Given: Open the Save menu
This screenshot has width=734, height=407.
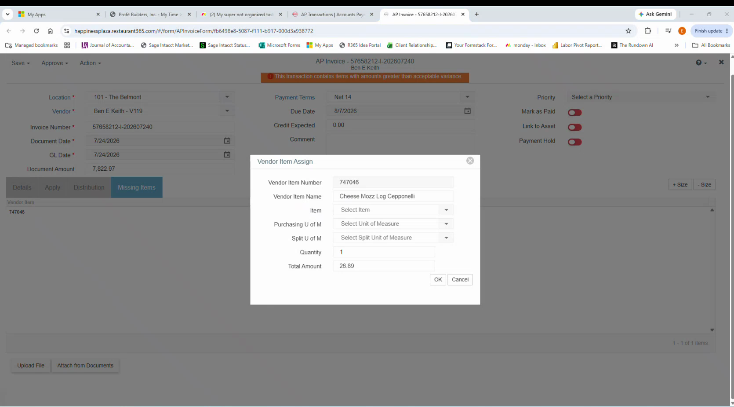Looking at the screenshot, I should (x=20, y=63).
